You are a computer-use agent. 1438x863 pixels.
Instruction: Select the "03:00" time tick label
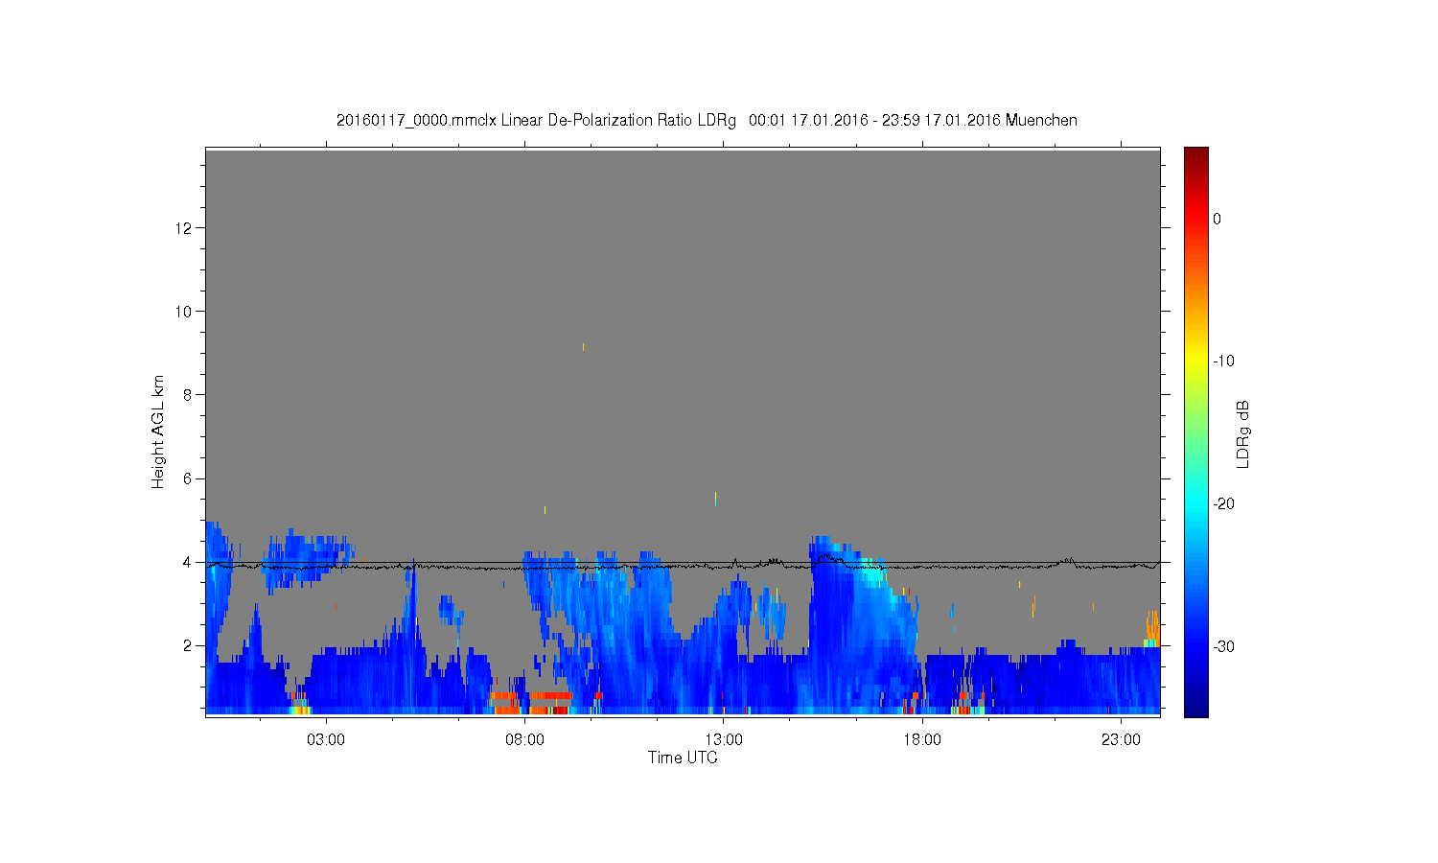tap(326, 740)
